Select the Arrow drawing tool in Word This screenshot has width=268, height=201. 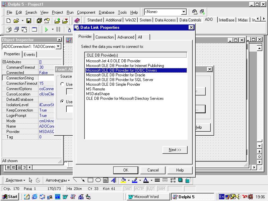coord(83,180)
